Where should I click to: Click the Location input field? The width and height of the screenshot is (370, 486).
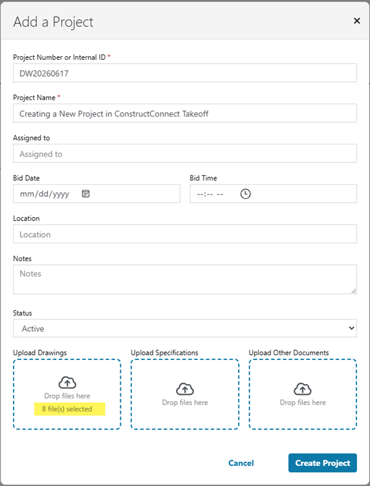[x=185, y=234]
